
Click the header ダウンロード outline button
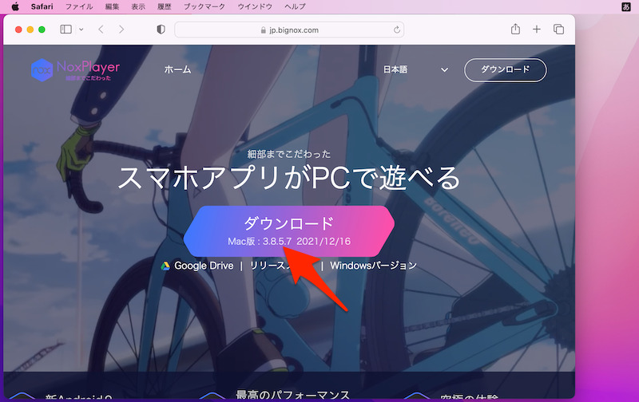[x=505, y=69]
